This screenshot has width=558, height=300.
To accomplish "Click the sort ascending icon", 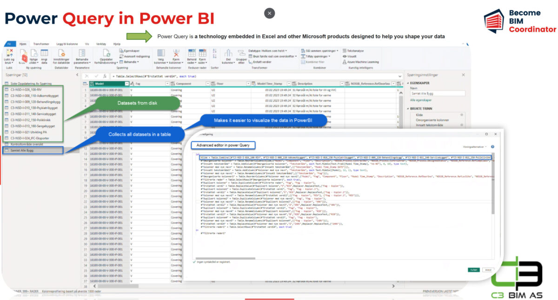I will [x=214, y=51].
